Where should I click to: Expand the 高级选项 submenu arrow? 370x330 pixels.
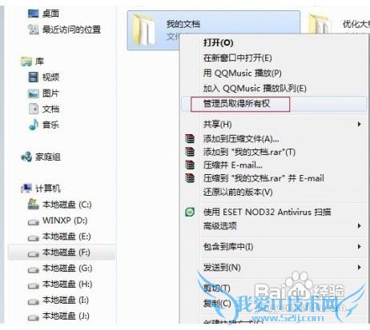coord(360,226)
